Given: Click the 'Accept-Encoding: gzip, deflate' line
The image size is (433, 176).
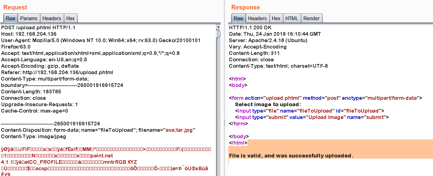Looking at the screenshot, I should click(40, 66).
